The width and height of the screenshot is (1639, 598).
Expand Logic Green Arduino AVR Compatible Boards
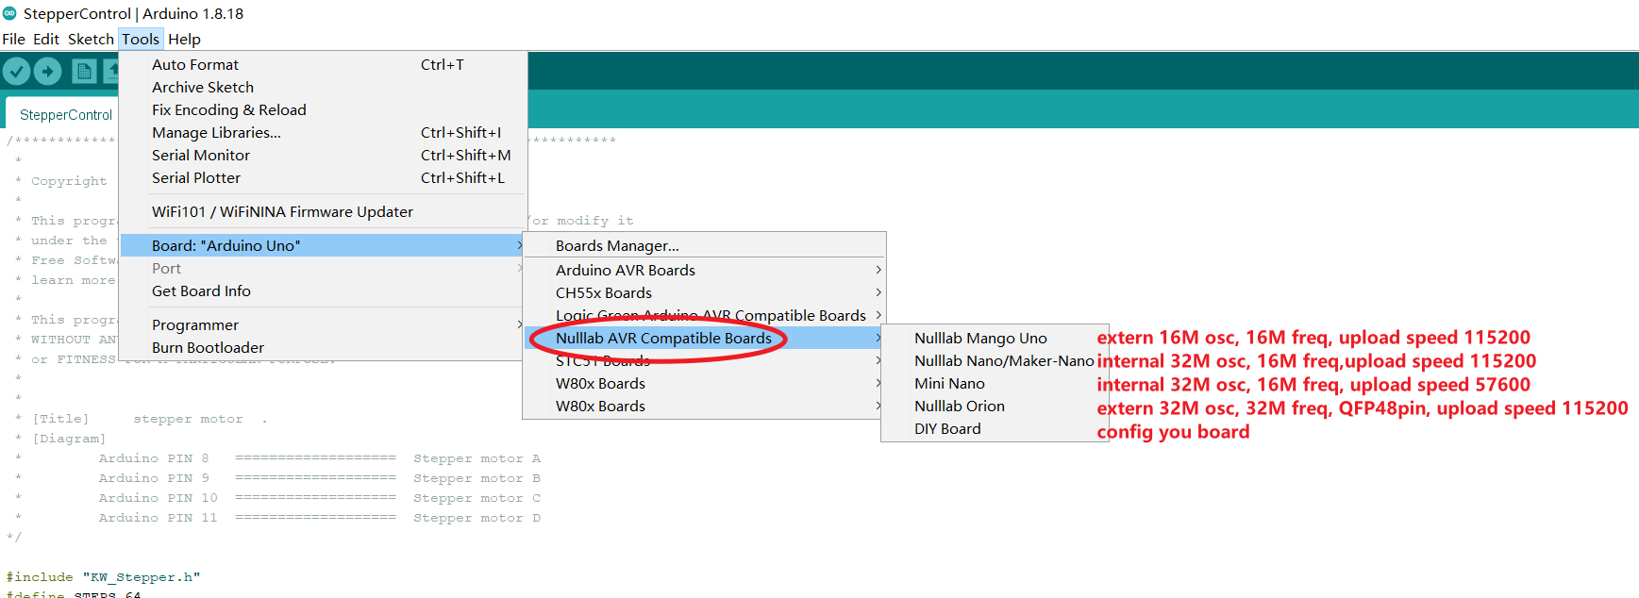pyautogui.click(x=704, y=315)
